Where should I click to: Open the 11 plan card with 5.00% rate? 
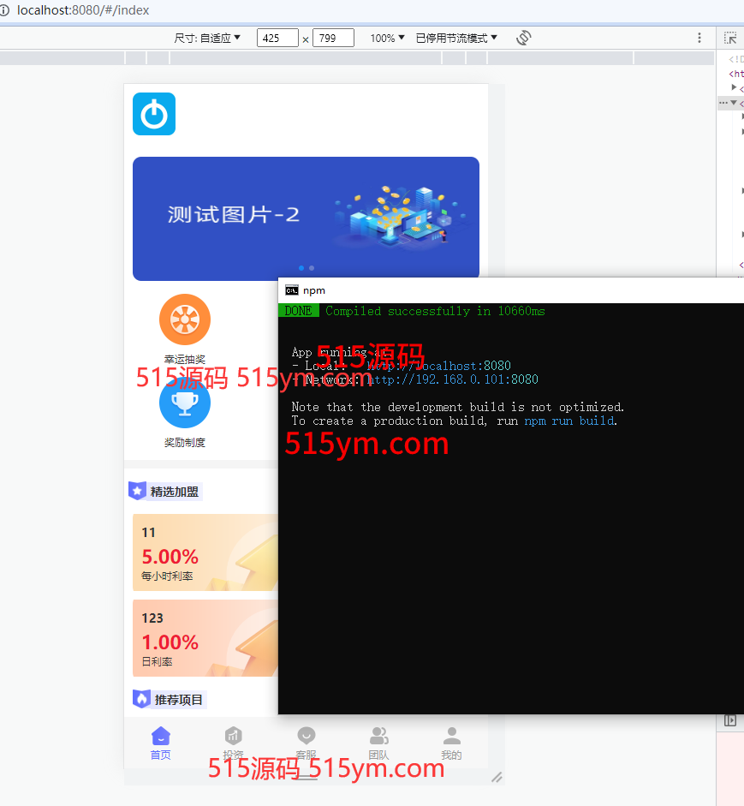click(205, 552)
